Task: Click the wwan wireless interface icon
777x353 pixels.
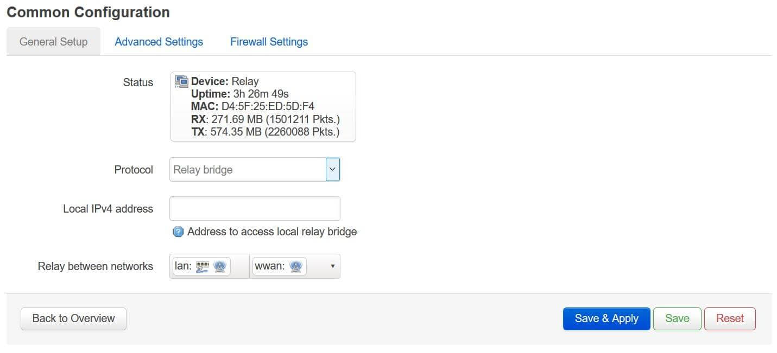Action: click(x=296, y=266)
